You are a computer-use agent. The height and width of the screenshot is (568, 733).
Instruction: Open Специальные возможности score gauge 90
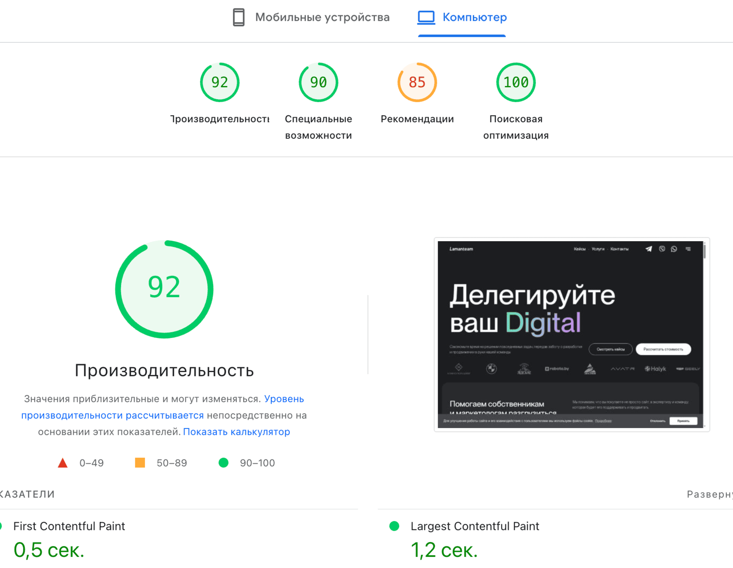[x=318, y=82]
